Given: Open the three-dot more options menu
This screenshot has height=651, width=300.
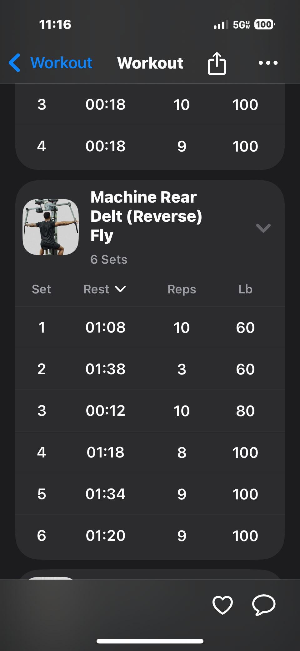Looking at the screenshot, I should (268, 63).
